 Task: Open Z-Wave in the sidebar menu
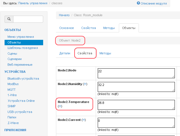pos(13,123)
